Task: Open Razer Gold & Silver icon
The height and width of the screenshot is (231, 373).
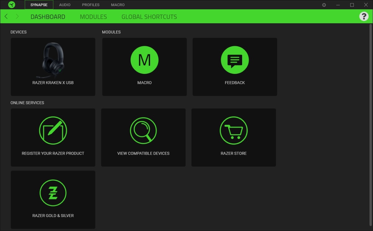Action: click(x=53, y=193)
